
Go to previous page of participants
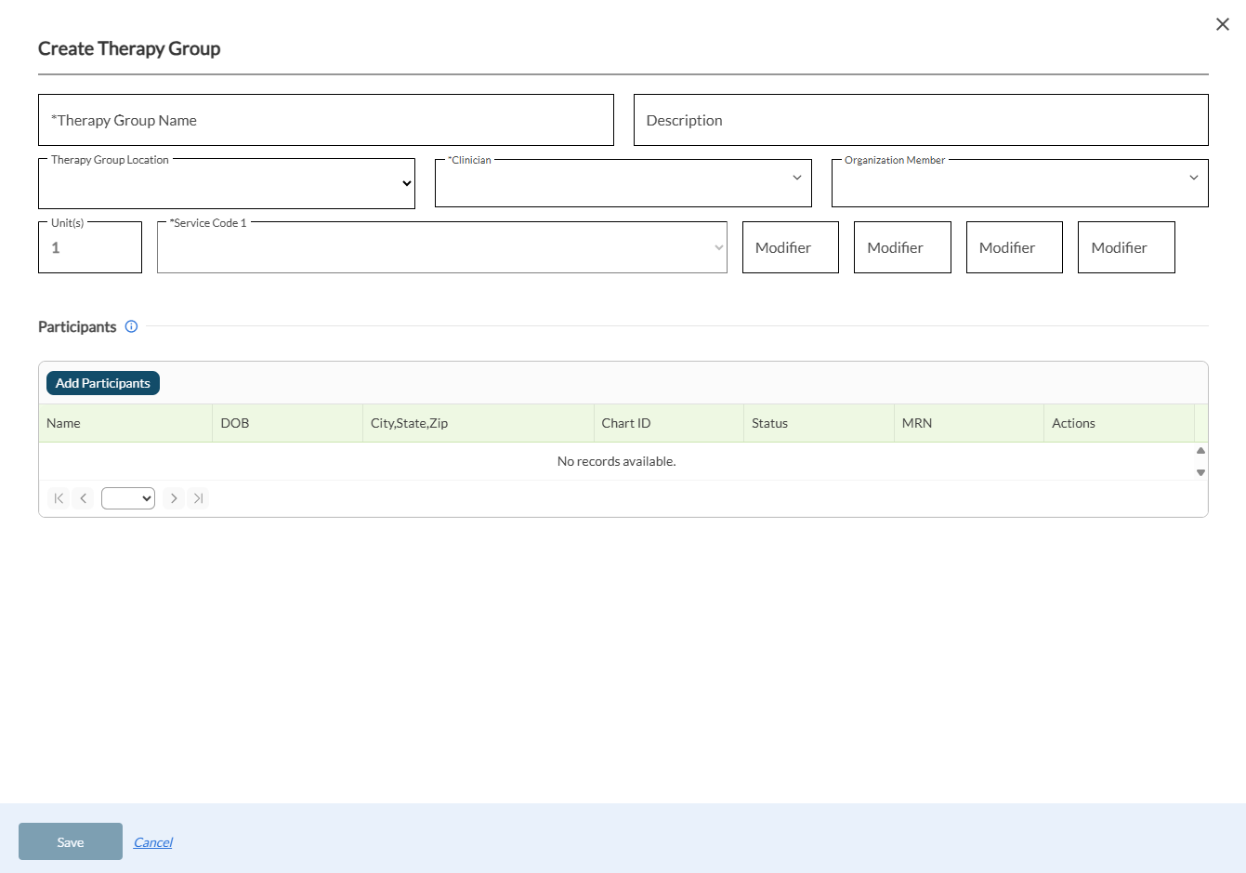pyautogui.click(x=83, y=498)
